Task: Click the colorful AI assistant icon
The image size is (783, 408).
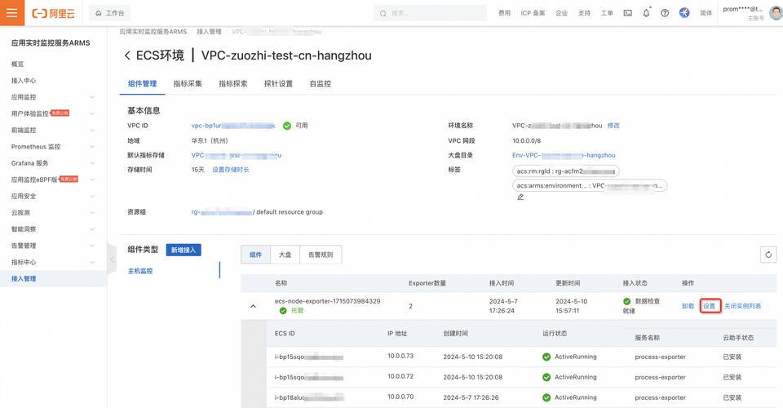Action: click(684, 13)
